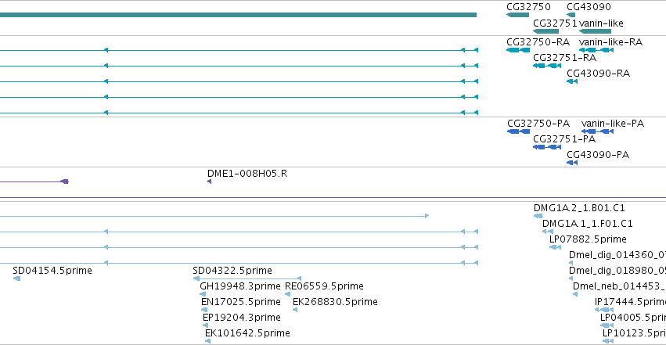Click the LP10123.5prime EST glyph

click(x=608, y=341)
